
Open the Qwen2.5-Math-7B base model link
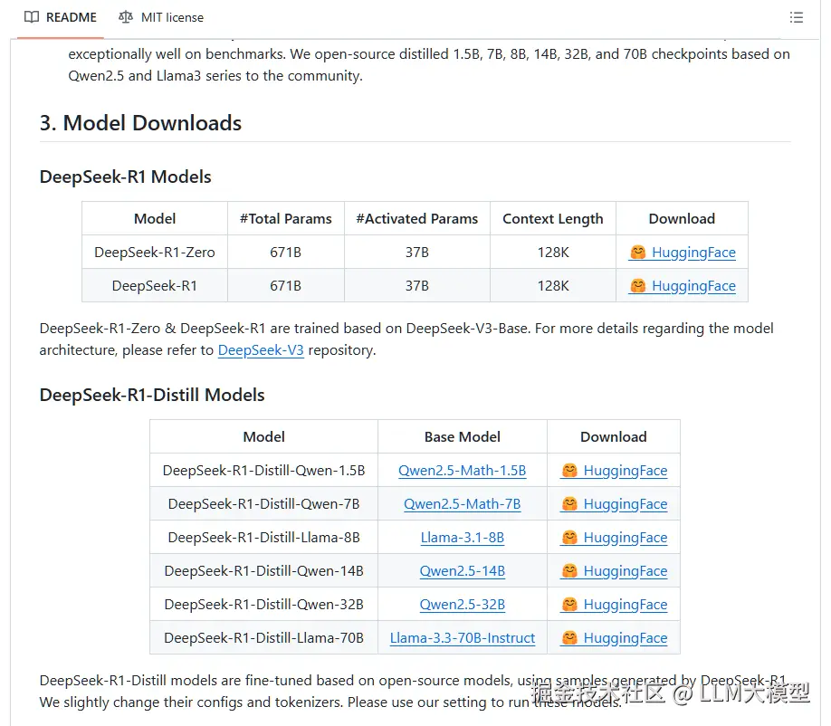tap(463, 504)
